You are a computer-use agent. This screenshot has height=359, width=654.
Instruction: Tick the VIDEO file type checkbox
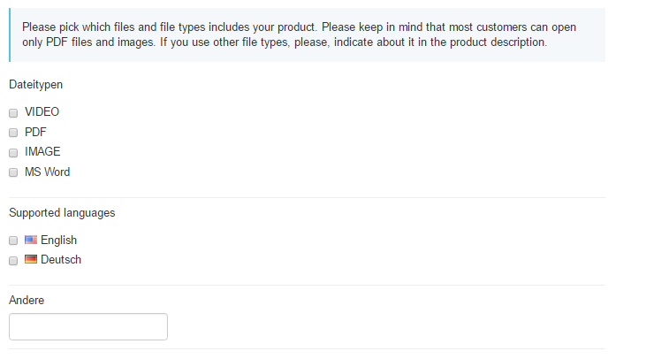[x=13, y=113]
